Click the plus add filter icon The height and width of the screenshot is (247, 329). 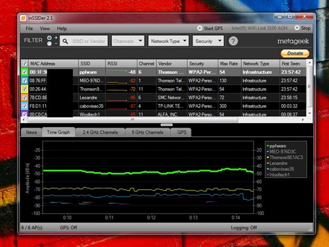[x=56, y=38]
